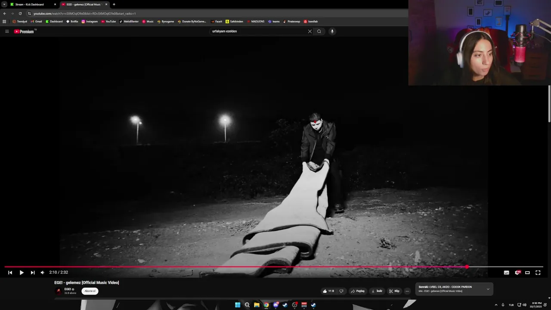The image size is (551, 310).
Task: Click the İndir download button
Action: point(377,291)
